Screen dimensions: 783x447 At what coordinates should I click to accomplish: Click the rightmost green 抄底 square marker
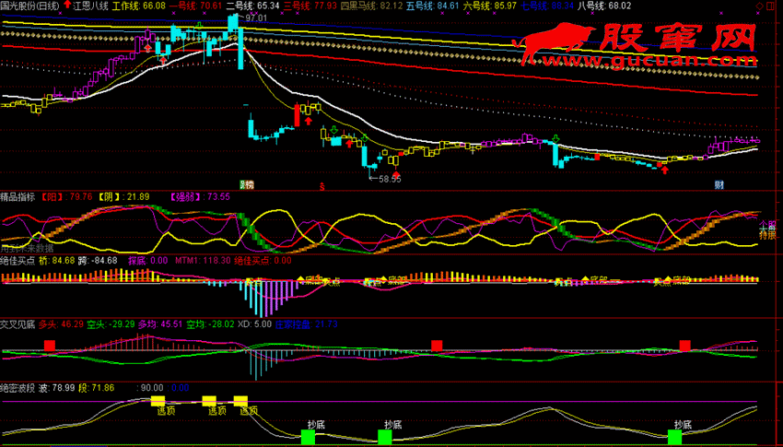pyautogui.click(x=674, y=437)
